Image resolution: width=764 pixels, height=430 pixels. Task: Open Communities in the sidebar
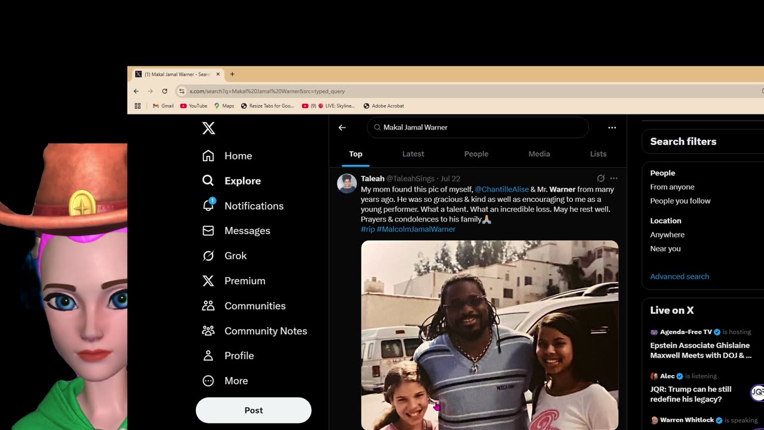[x=244, y=306]
